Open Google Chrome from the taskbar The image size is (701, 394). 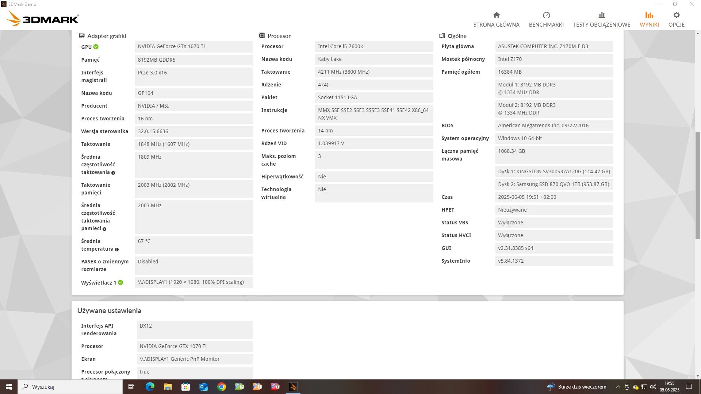point(221,387)
